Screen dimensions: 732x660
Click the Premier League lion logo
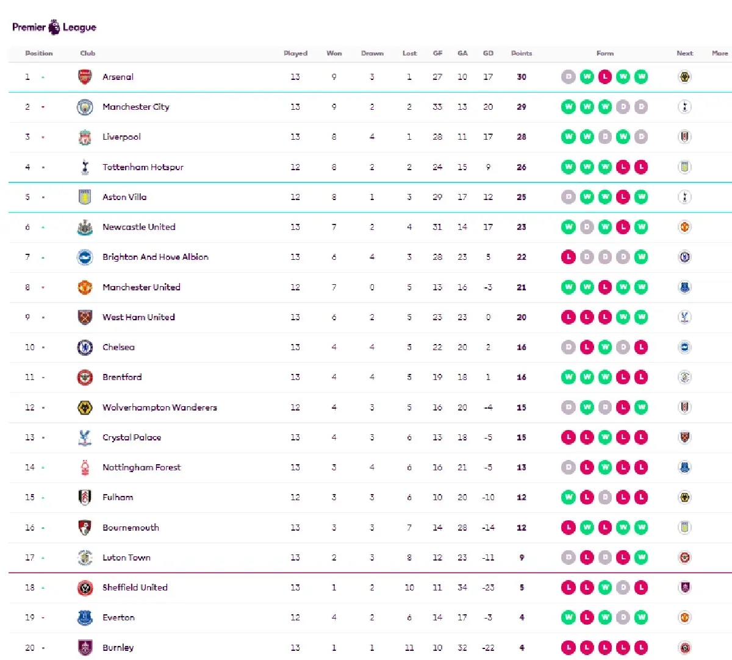click(x=54, y=27)
